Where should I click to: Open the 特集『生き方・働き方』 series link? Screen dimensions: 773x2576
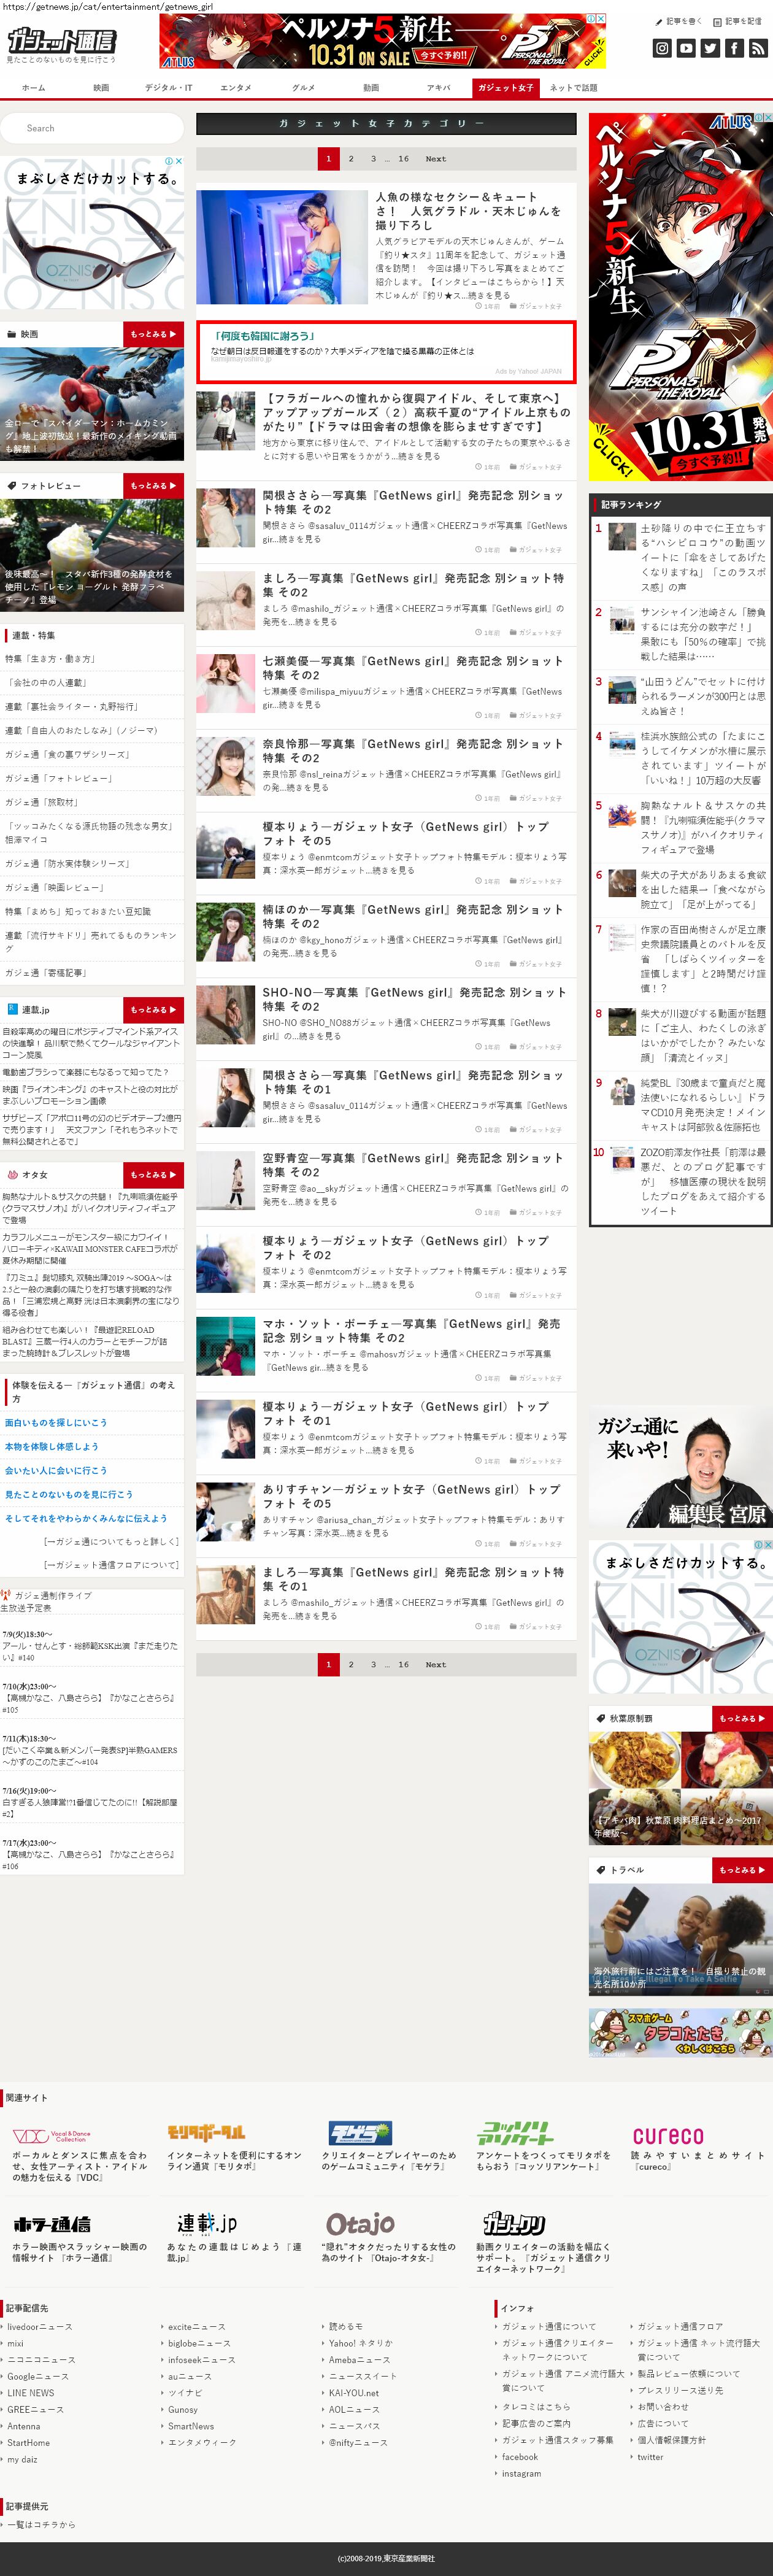click(50, 659)
